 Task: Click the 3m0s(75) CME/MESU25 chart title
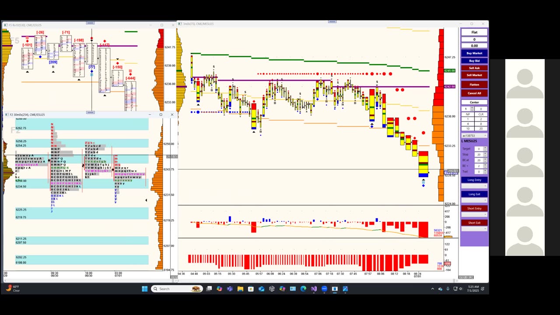click(198, 24)
